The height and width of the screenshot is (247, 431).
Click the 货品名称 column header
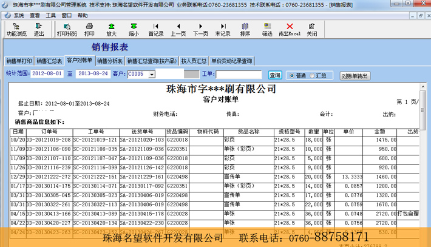(248, 132)
